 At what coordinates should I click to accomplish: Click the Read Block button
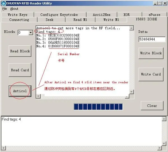click(20, 51)
